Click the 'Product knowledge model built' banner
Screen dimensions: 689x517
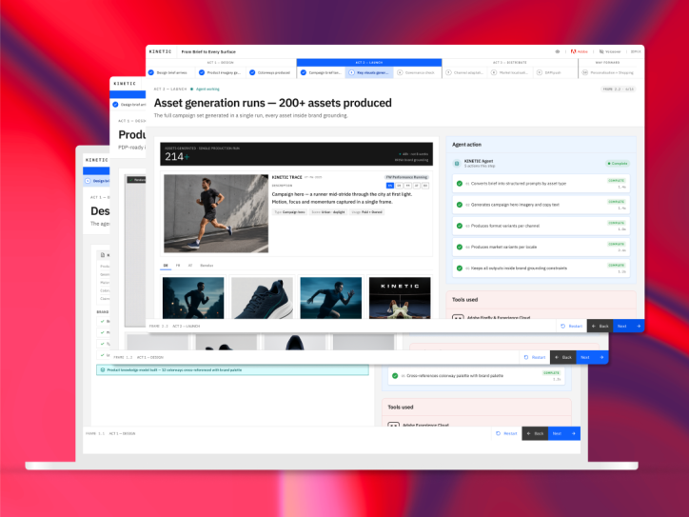(232, 369)
